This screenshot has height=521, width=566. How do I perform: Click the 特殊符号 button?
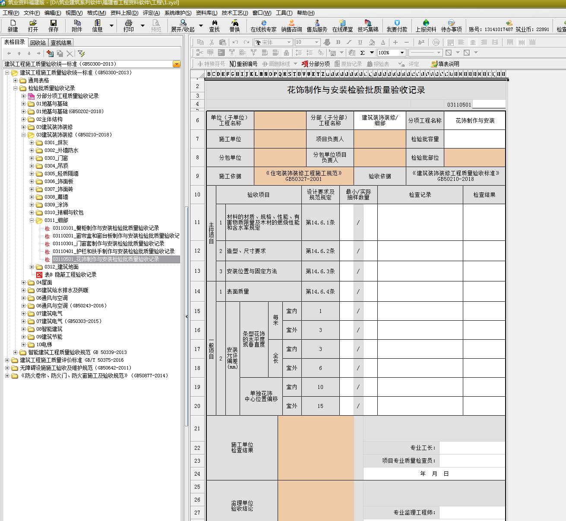[211, 64]
